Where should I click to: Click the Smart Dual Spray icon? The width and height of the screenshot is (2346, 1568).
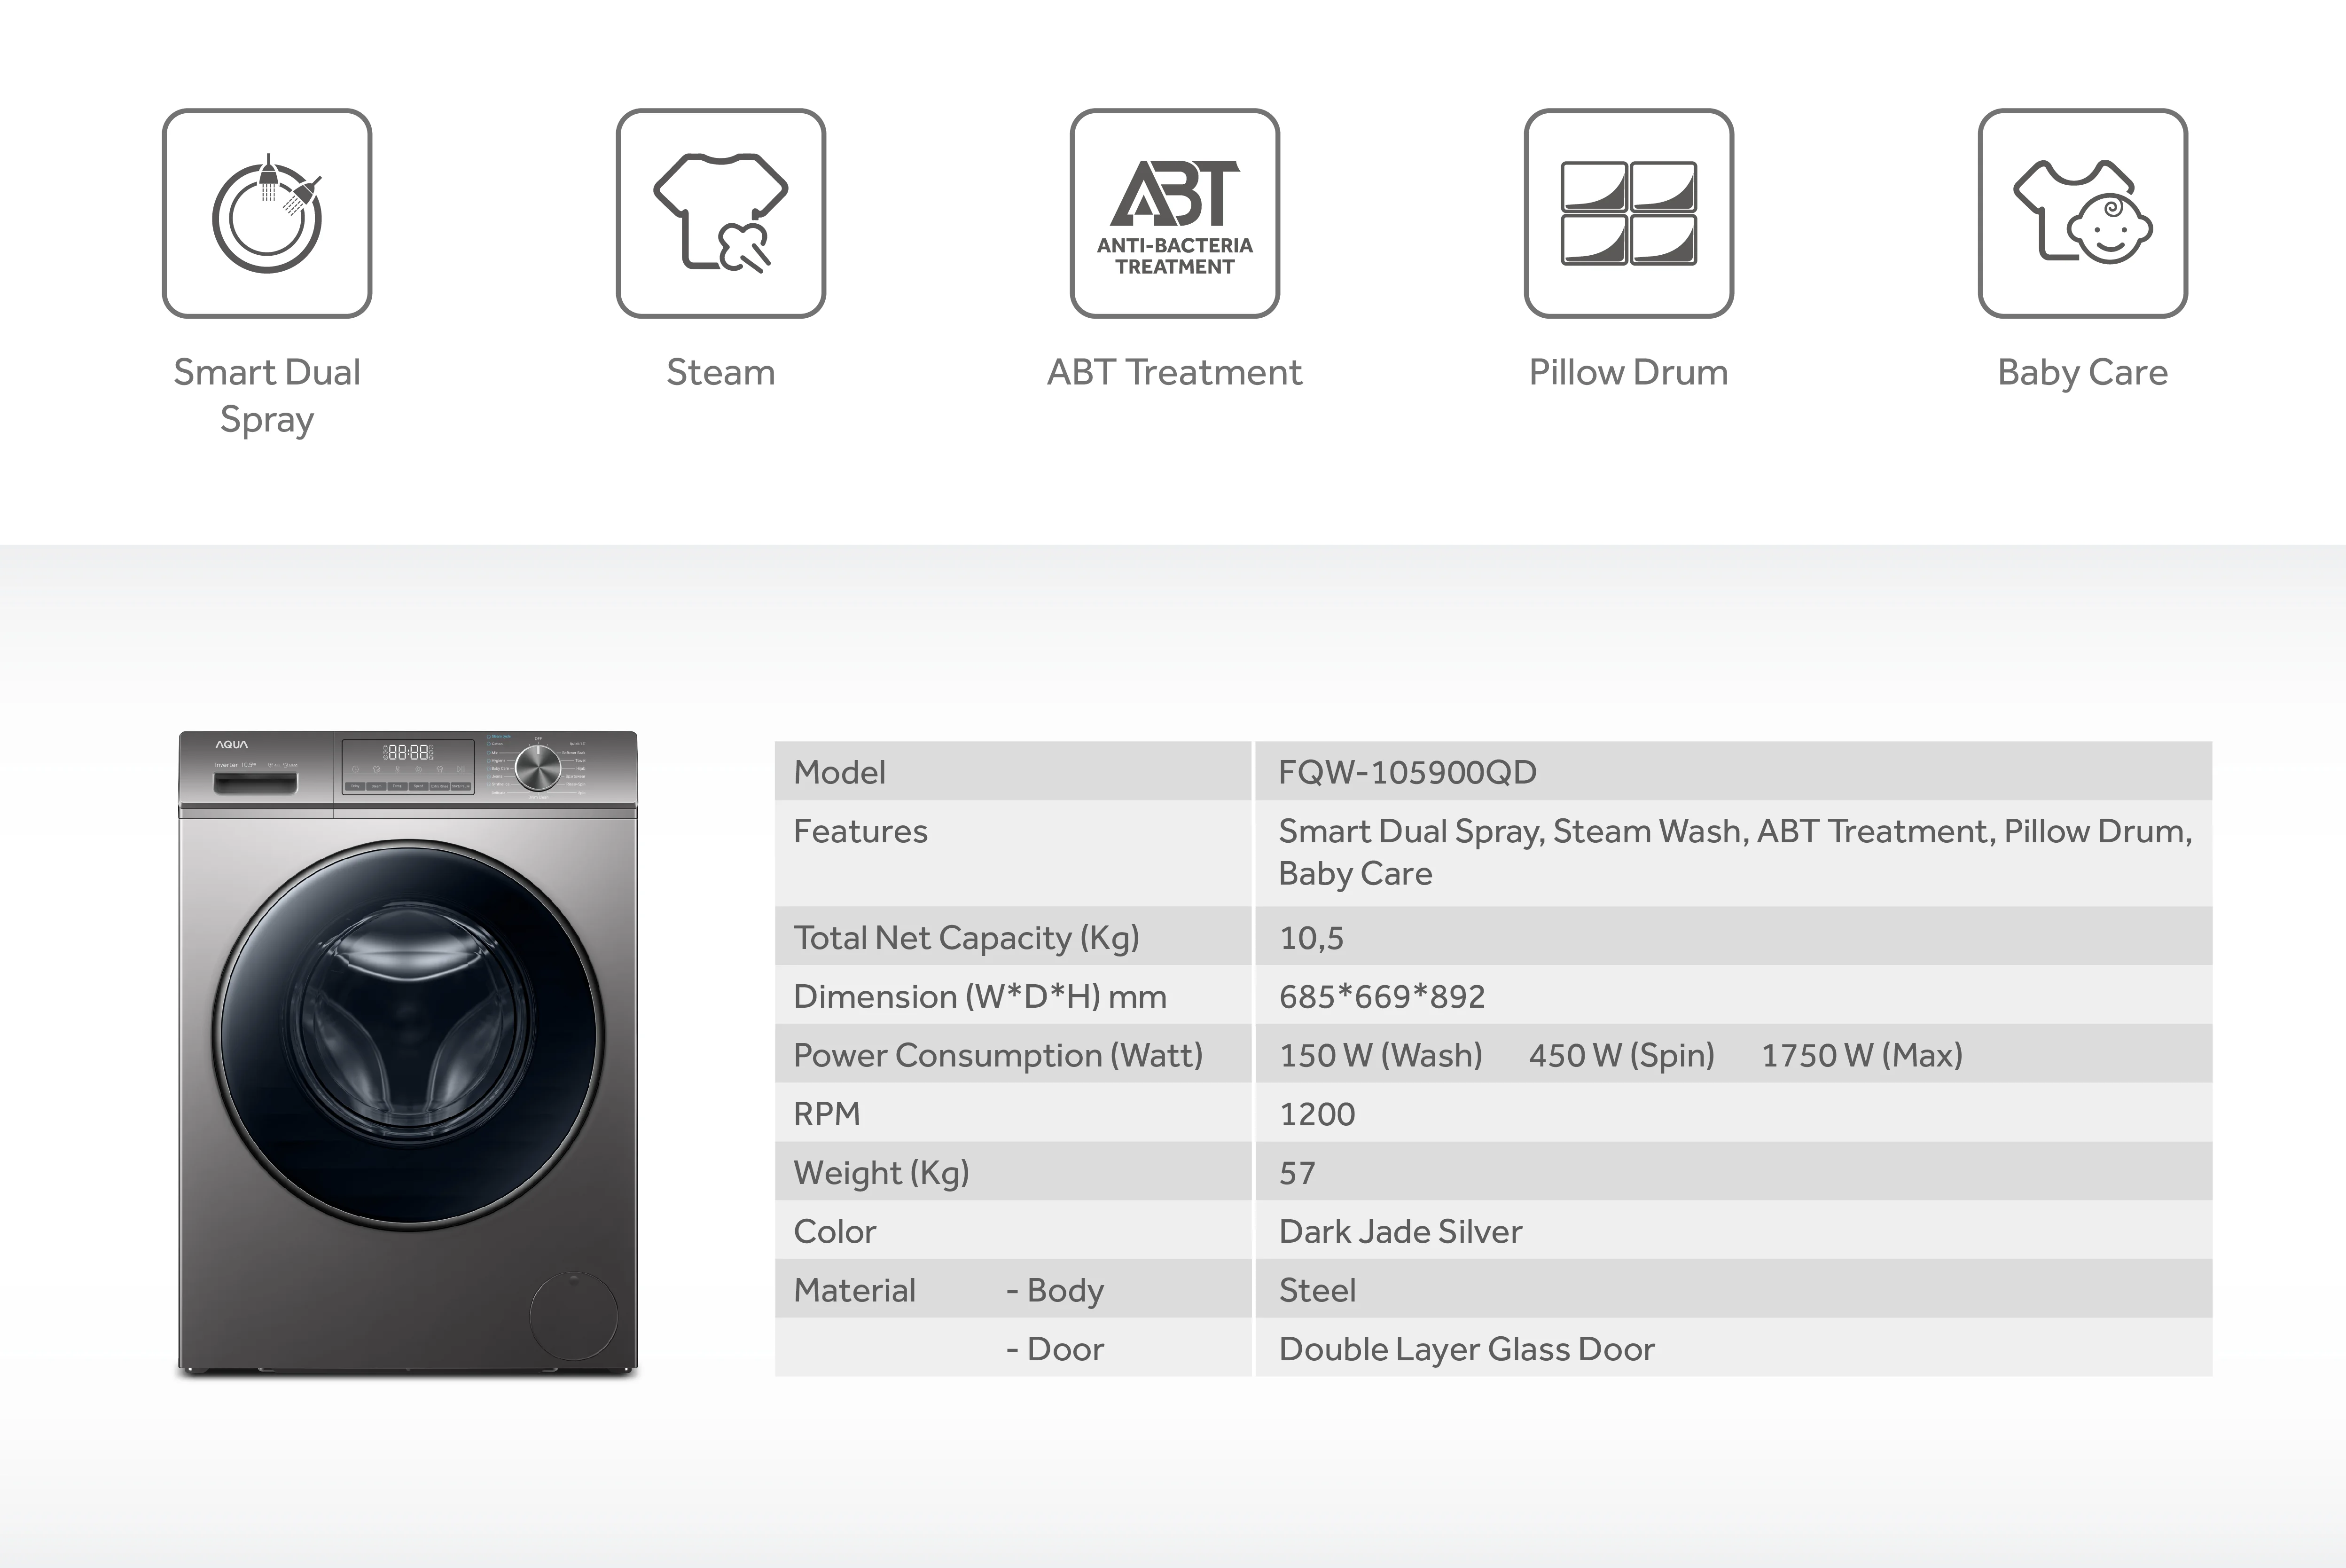click(x=267, y=214)
